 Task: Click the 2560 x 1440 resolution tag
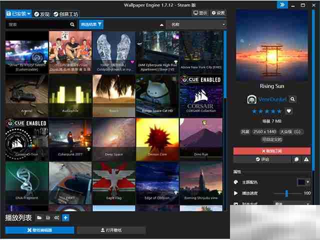[x=264, y=132]
